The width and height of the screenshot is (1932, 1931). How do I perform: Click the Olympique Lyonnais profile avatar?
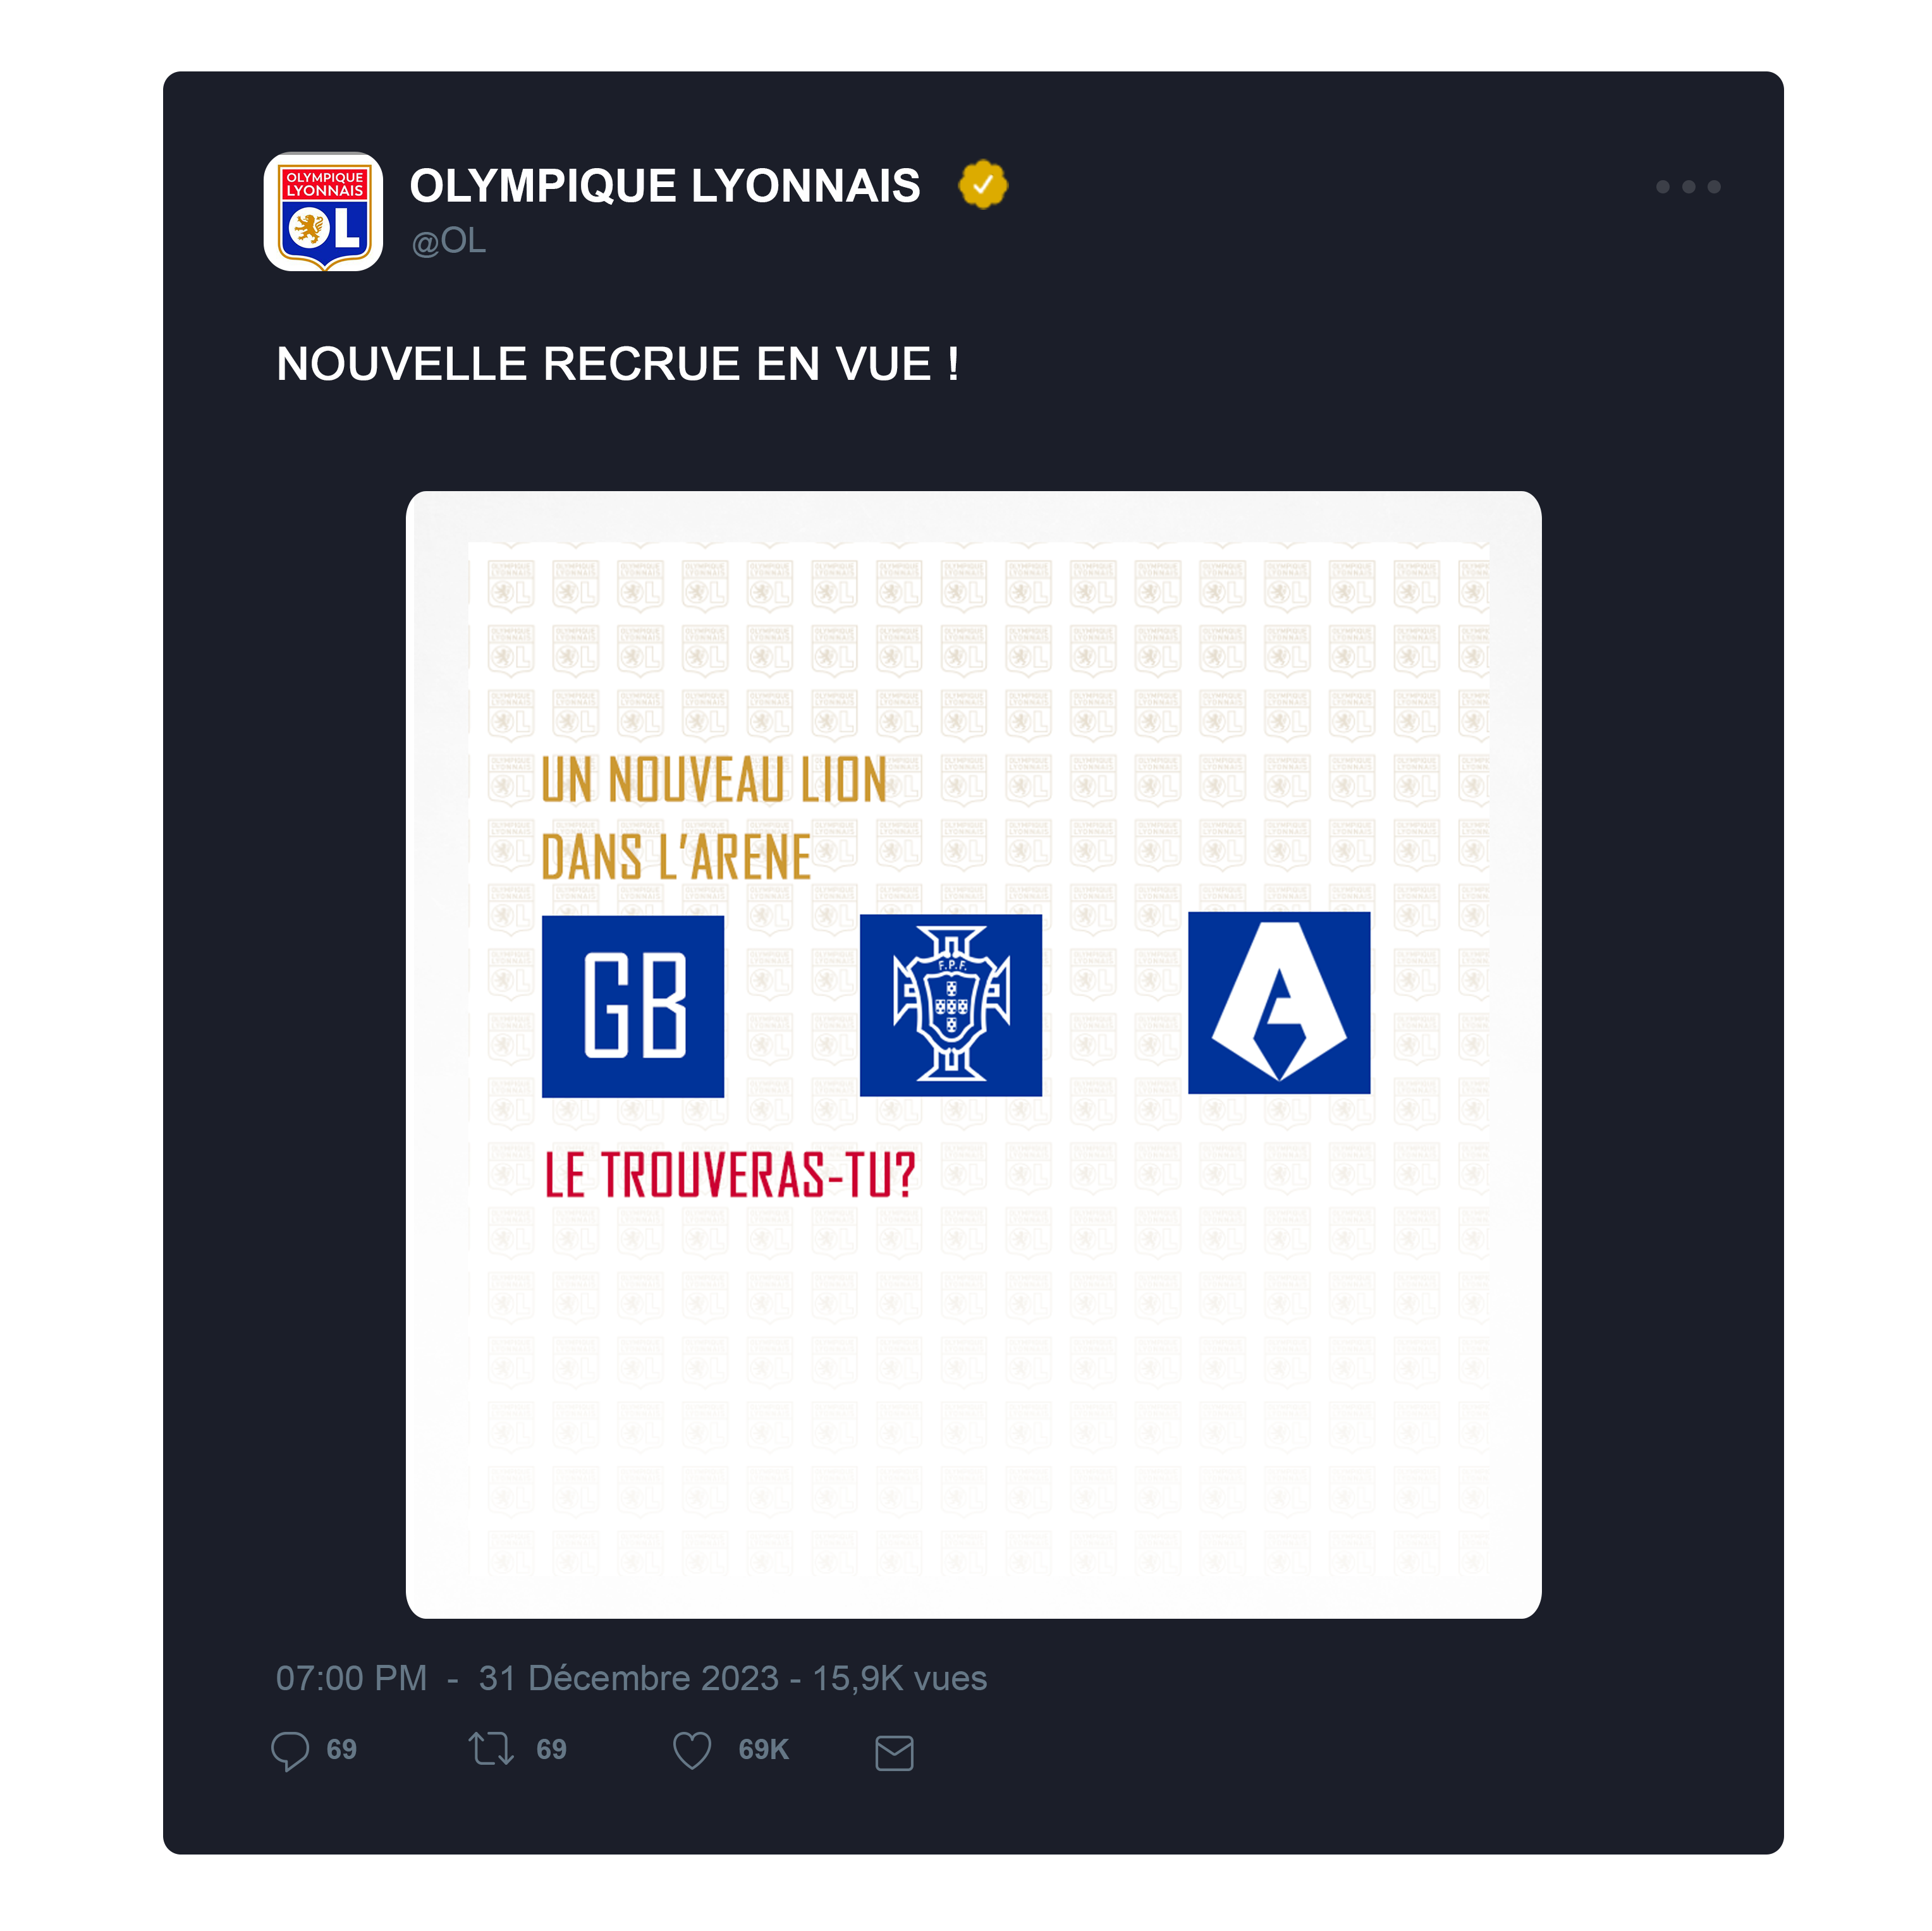point(323,211)
